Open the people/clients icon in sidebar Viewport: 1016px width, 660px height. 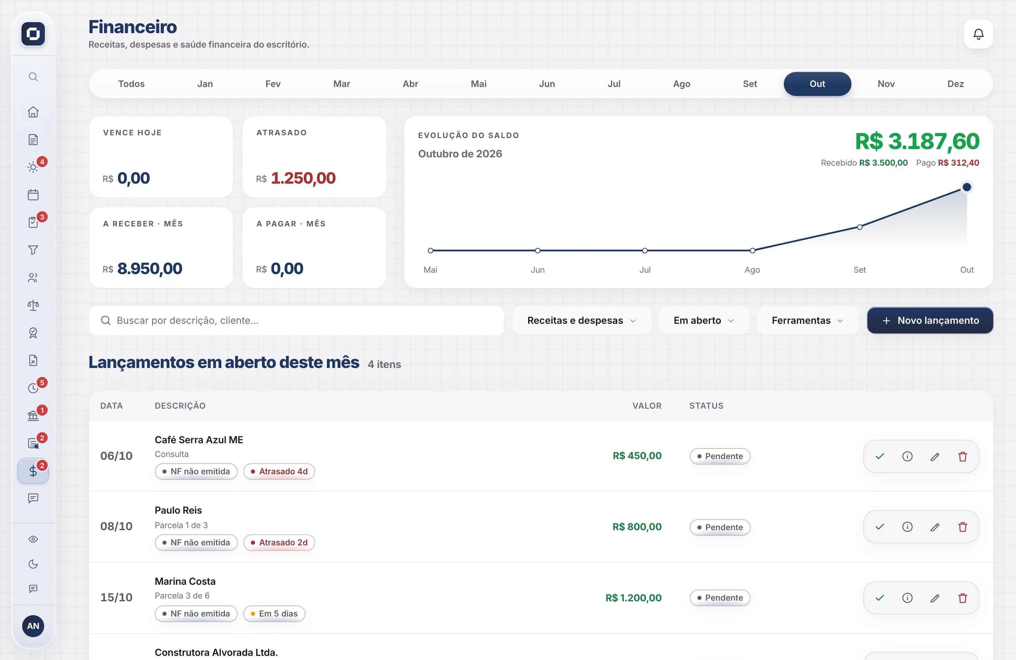point(33,278)
